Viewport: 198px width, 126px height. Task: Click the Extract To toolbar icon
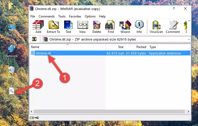click(53, 27)
